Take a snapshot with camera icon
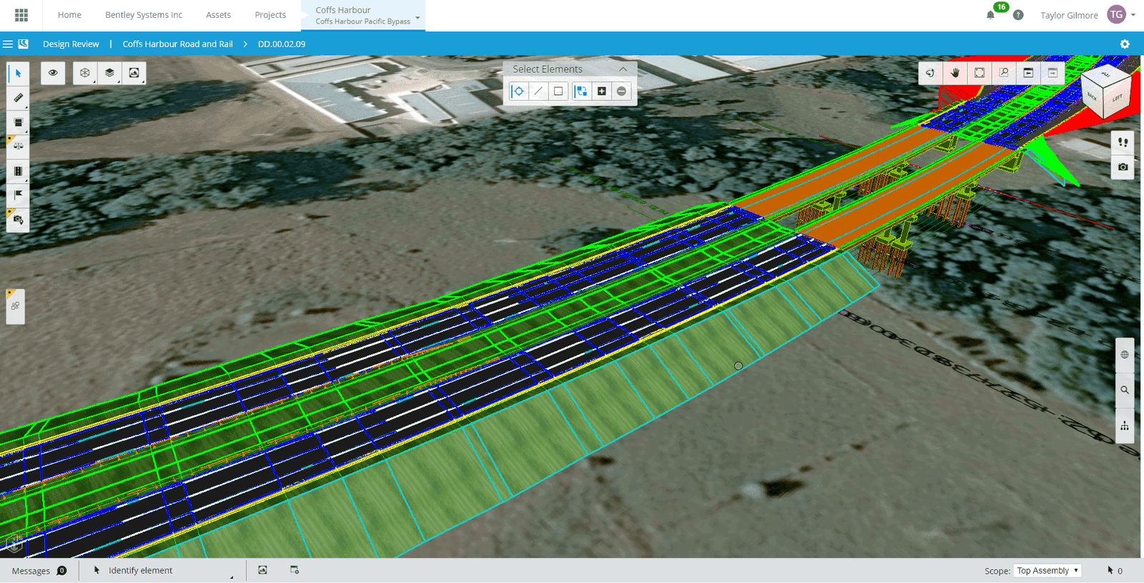 1123,167
